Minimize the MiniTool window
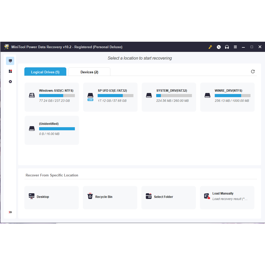The width and height of the screenshot is (265, 265). (243, 47)
